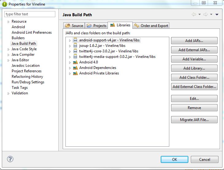Expand jsoup-1.6.2.jar entry
224x170 pixels.
pyautogui.click(x=70, y=46)
